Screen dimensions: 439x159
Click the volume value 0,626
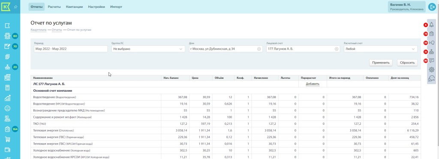228,104
